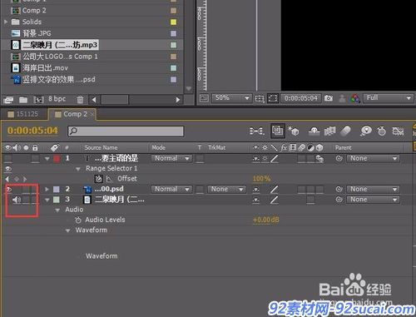
Task: Create a new folder in Project panel
Action: tap(23, 99)
